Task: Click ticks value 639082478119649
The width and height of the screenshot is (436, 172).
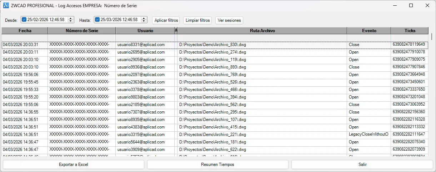Action: (x=409, y=45)
